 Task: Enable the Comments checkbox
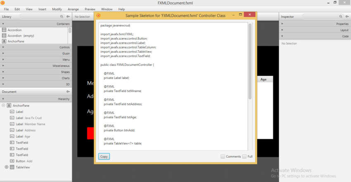coord(223,156)
